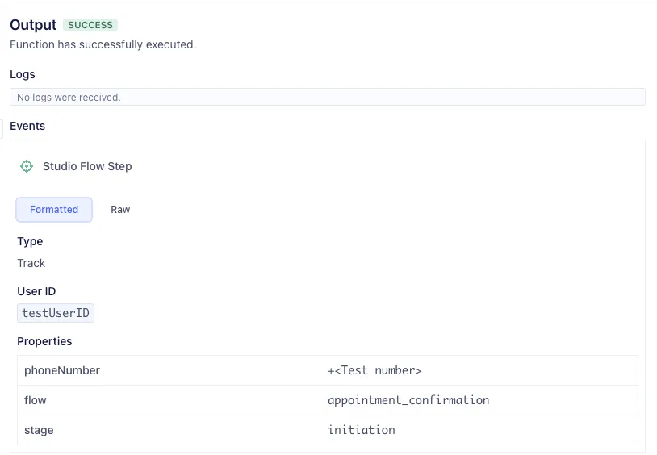657x455 pixels.
Task: Click the Studio Flow Step target icon
Action: pyautogui.click(x=27, y=166)
